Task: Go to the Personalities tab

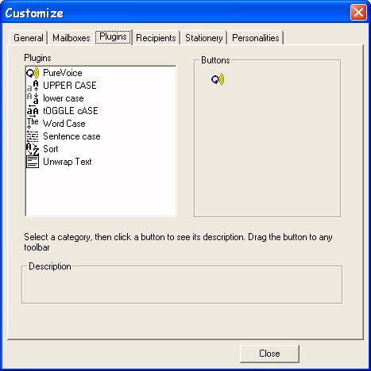Action: [256, 38]
